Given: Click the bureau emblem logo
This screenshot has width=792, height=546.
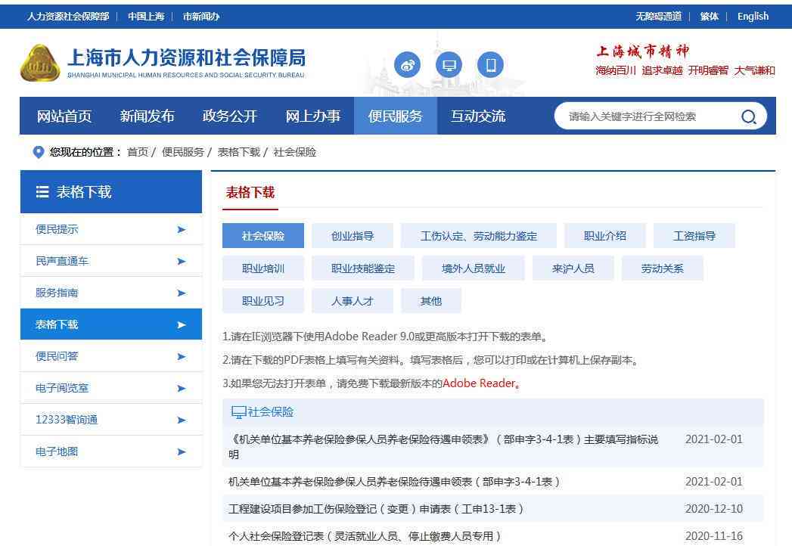Looking at the screenshot, I should tap(39, 63).
